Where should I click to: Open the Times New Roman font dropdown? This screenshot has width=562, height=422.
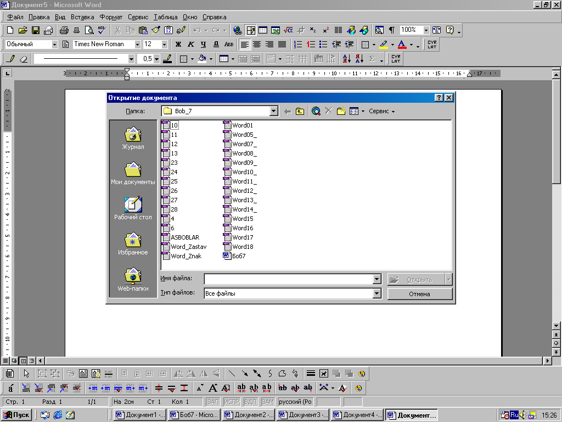coord(137,45)
